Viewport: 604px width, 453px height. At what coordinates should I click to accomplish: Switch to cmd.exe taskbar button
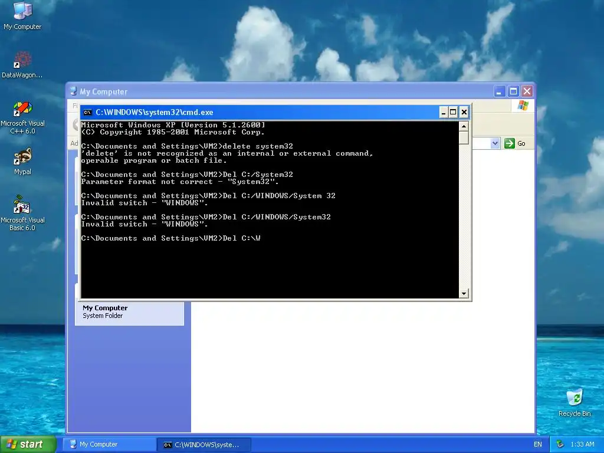205,445
